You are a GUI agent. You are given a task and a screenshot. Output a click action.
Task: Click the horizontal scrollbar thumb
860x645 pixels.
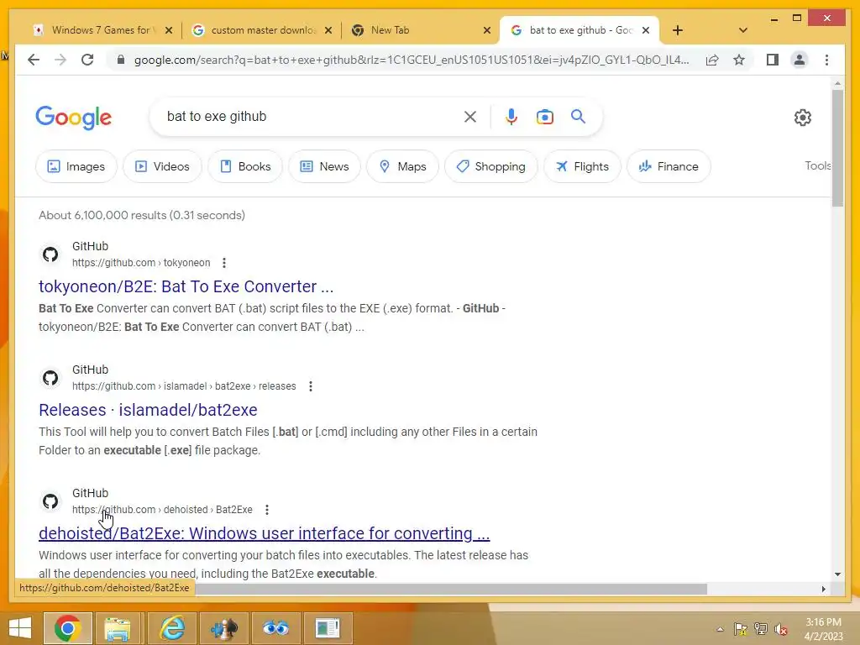click(x=451, y=589)
